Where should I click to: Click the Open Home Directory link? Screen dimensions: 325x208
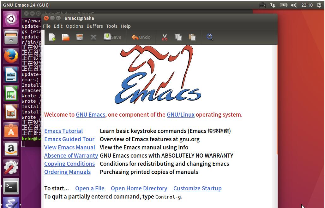coord(139,188)
